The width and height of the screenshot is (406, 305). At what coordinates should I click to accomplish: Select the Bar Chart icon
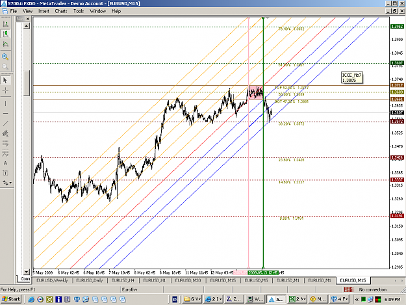point(5,24)
